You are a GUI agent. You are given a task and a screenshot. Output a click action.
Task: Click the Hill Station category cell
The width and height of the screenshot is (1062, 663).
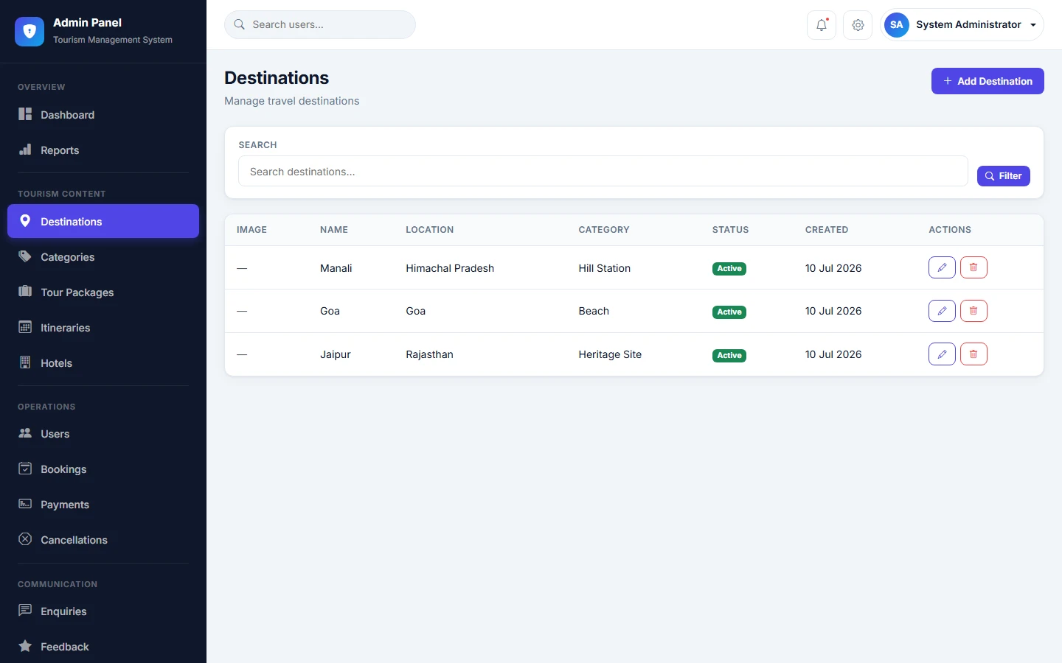[x=605, y=268]
